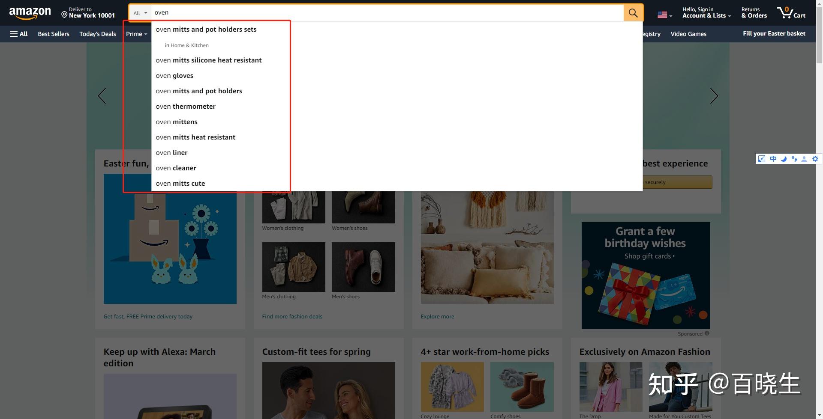Click the gear icon in floating toolbar

point(815,159)
